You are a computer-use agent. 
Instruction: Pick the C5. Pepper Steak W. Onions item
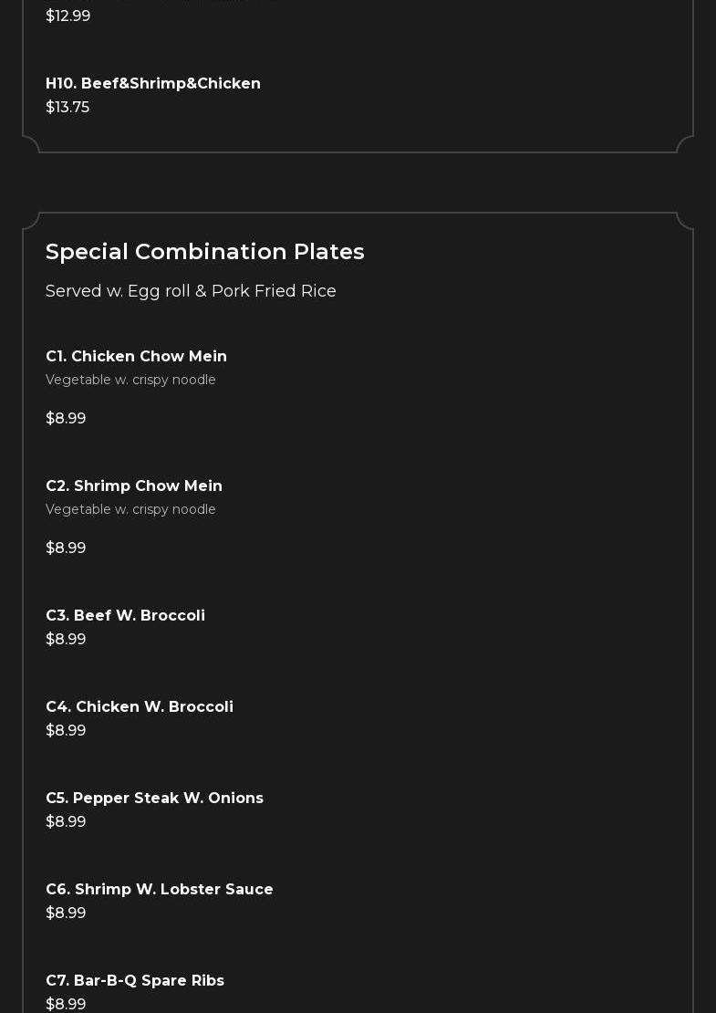[x=154, y=798]
